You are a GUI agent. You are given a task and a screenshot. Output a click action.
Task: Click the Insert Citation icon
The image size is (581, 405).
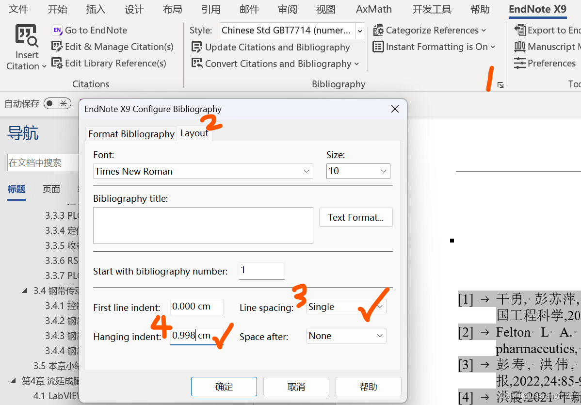[x=26, y=36]
